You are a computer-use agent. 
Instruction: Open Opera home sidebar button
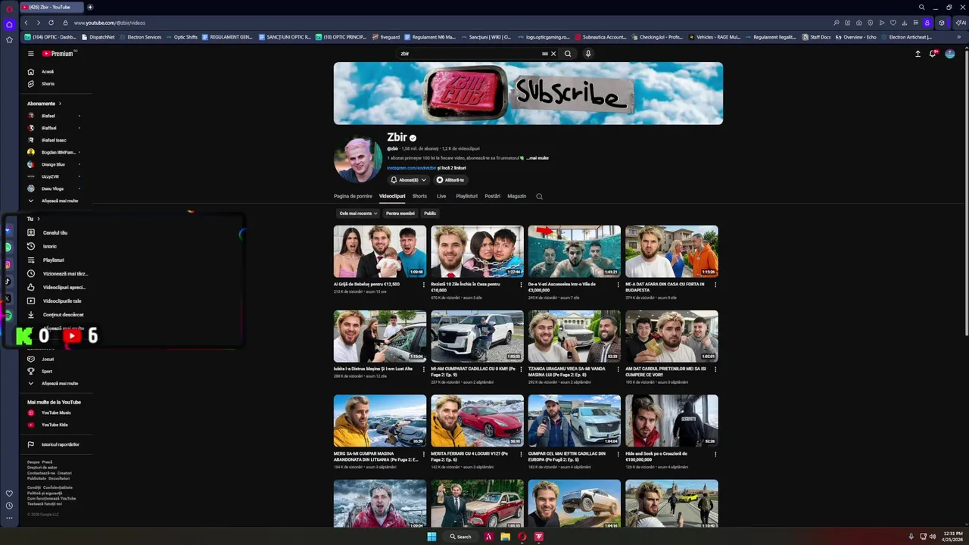click(x=9, y=25)
